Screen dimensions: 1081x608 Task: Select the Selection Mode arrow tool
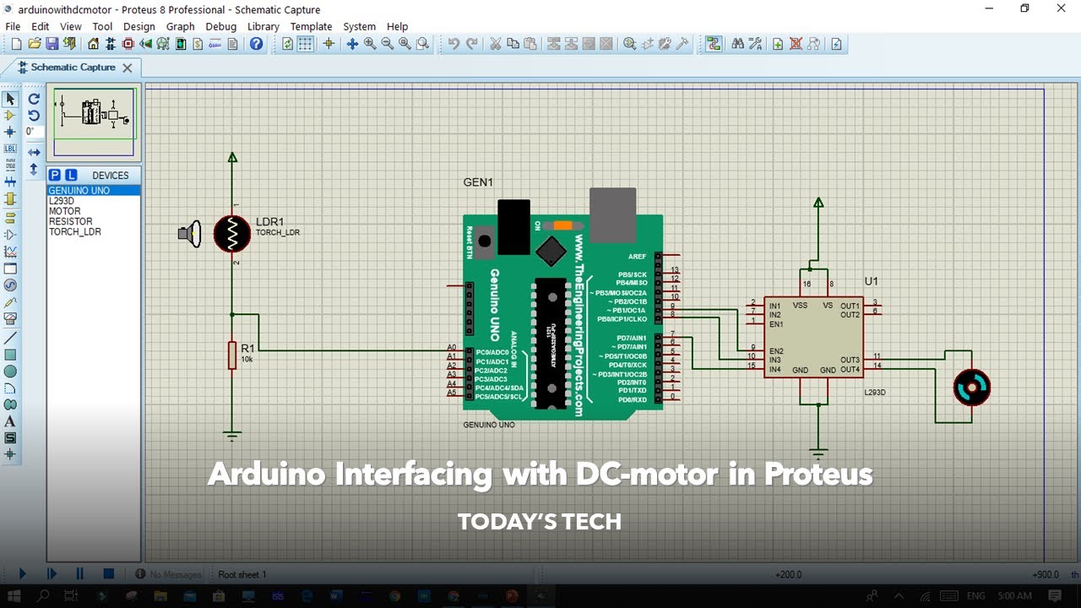[10, 99]
